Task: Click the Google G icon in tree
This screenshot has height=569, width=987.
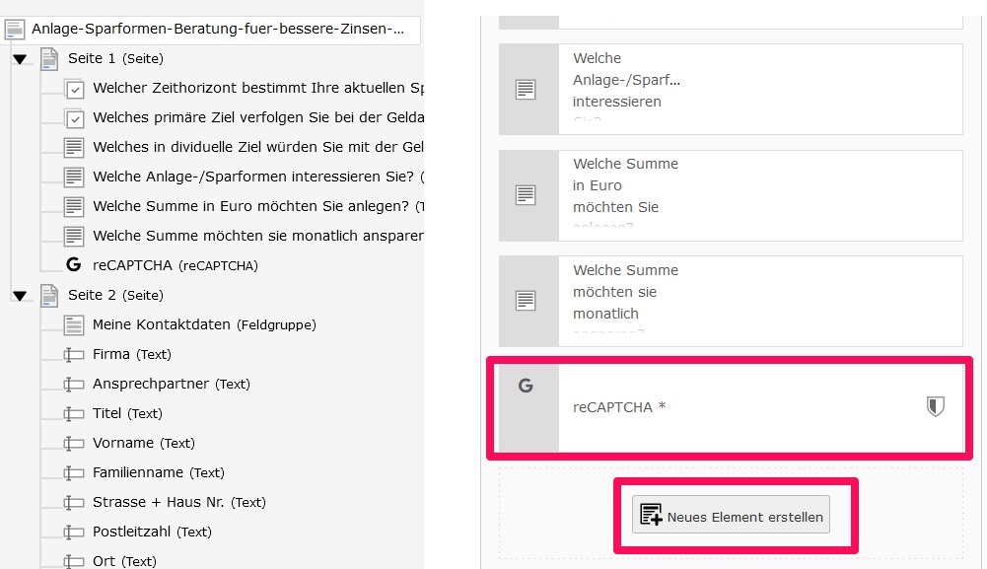Action: point(74,264)
